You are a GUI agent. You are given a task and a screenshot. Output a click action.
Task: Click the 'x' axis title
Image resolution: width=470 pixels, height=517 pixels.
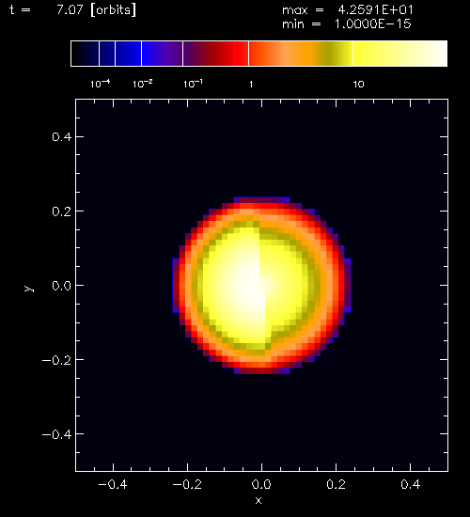coord(258,500)
